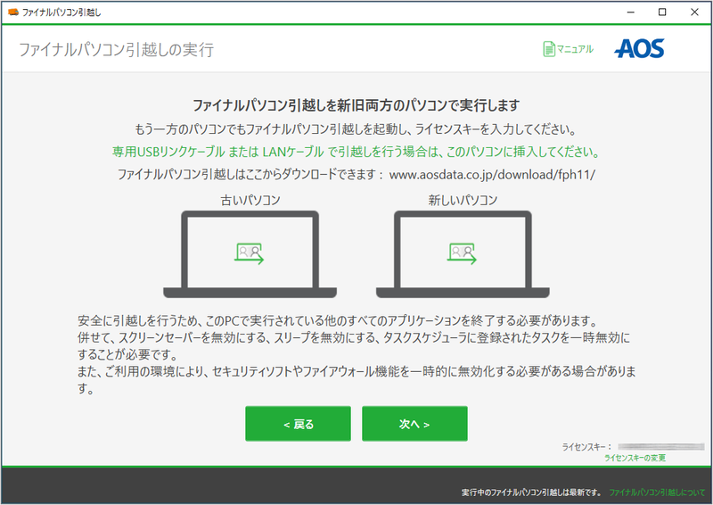This screenshot has height=505, width=713.
Task: Minimize the ファイナルパソコン引越し window
Action: (631, 12)
